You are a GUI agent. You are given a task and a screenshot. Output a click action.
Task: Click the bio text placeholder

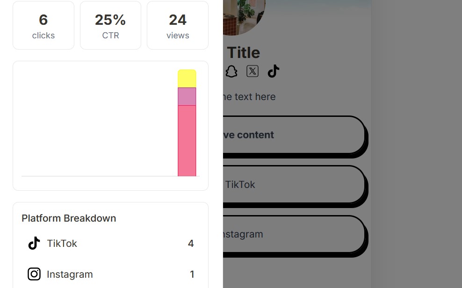tap(250, 97)
